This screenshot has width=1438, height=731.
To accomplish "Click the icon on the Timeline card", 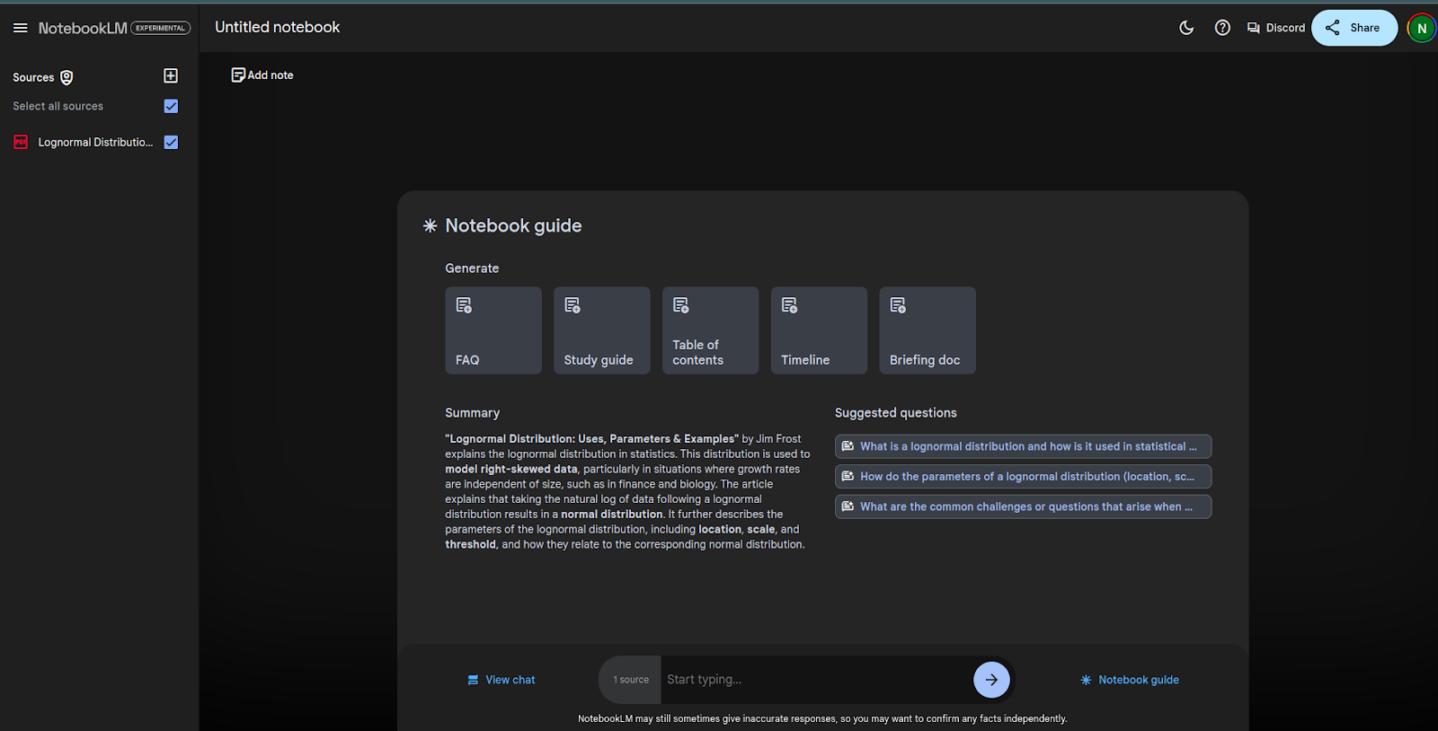I will point(789,305).
